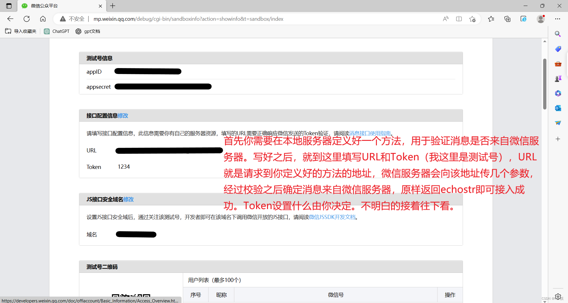The height and width of the screenshot is (303, 568).
Task: Close the 微信公众平台 tab
Action: pos(100,6)
